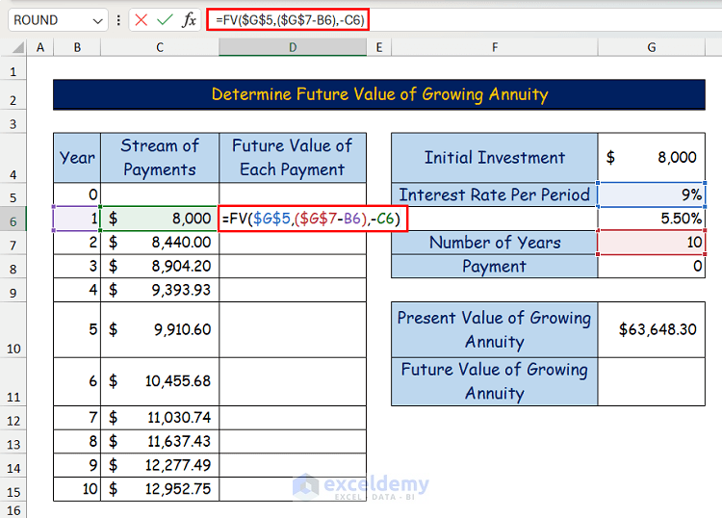The width and height of the screenshot is (722, 518).
Task: Confirm the formula with the checkmark icon
Action: tap(165, 20)
